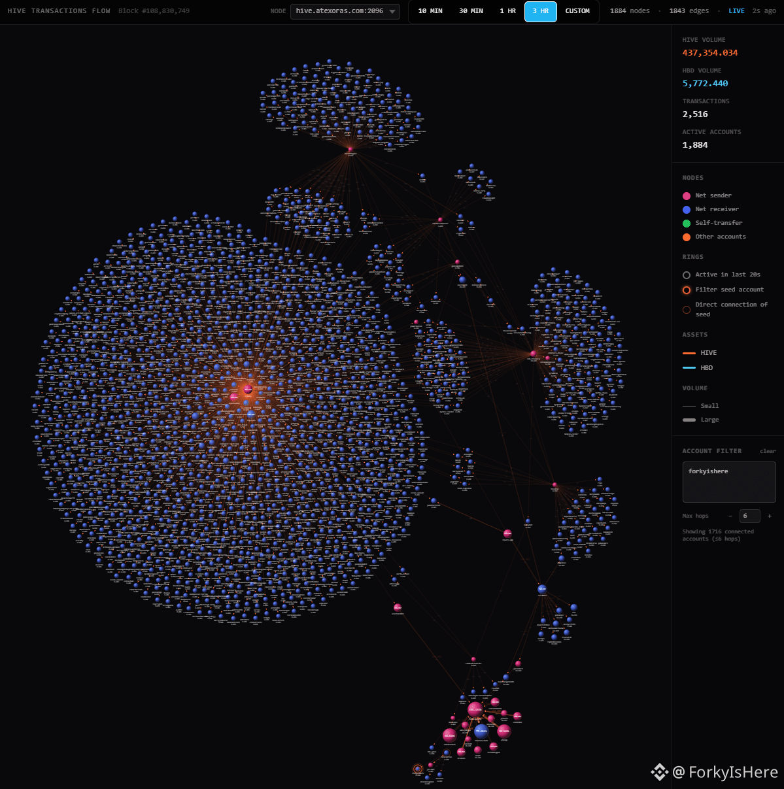Click the Active in last 20s ring icon
Image resolution: width=784 pixels, height=789 pixels.
tap(687, 275)
